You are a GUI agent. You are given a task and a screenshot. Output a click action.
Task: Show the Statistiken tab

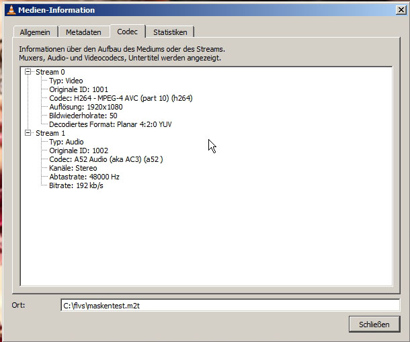coord(170,32)
